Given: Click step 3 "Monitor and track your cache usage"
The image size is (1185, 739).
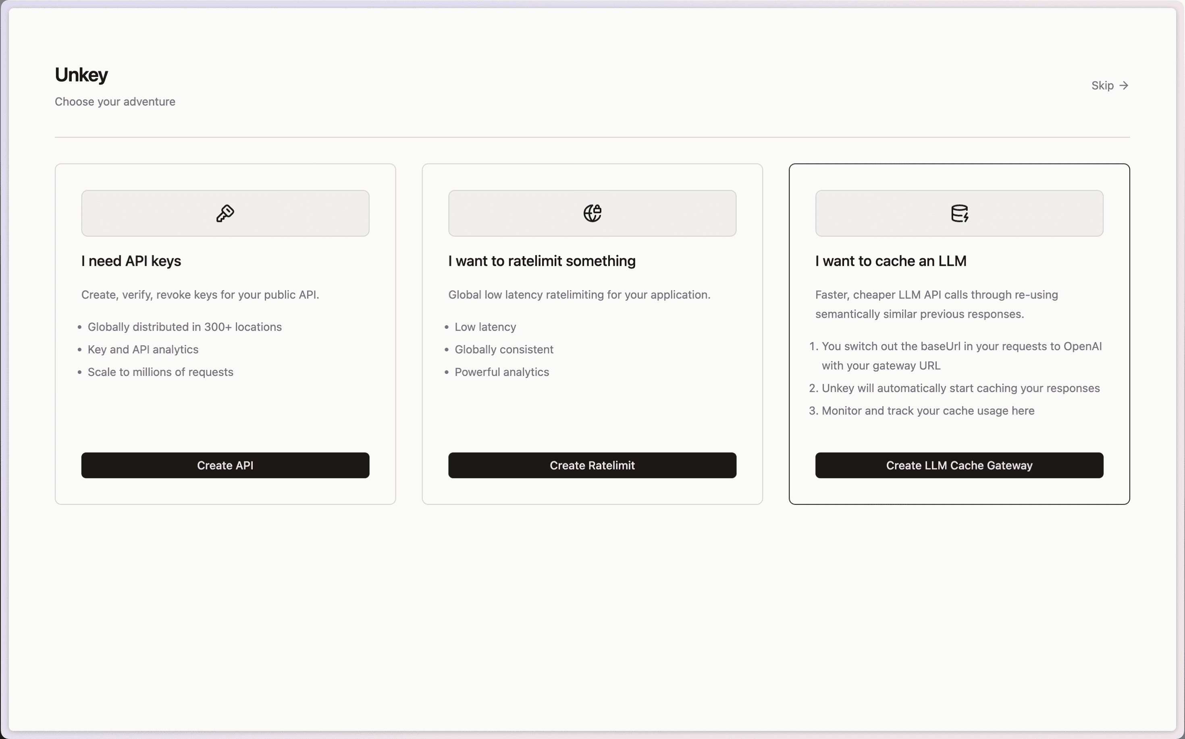Looking at the screenshot, I should (927, 411).
